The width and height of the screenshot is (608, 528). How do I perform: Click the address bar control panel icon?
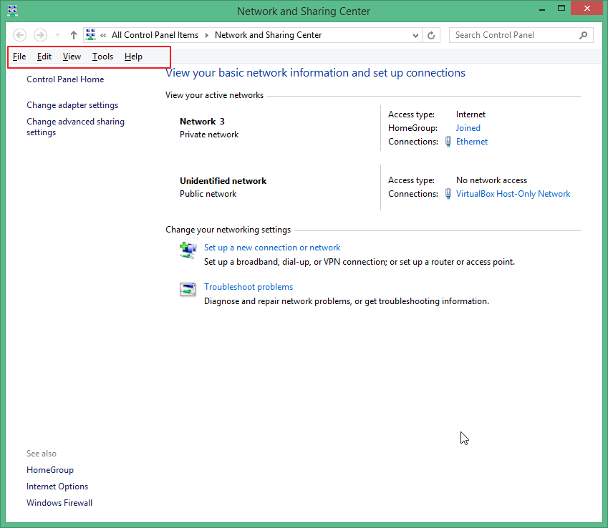(91, 35)
